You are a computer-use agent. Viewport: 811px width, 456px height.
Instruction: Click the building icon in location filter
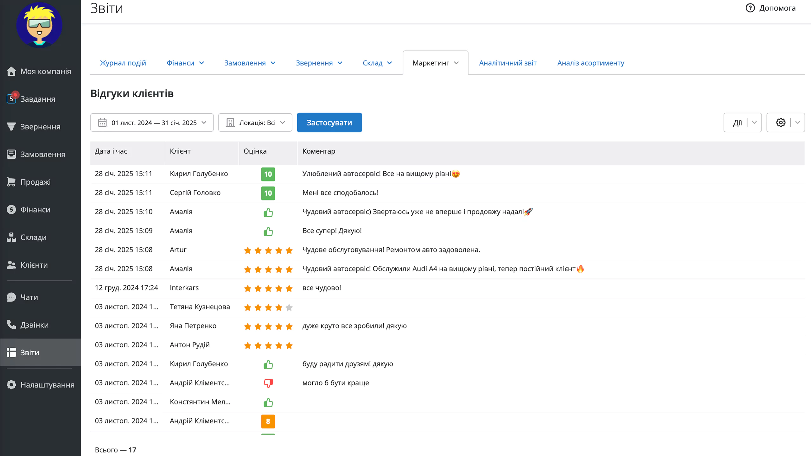[230, 123]
